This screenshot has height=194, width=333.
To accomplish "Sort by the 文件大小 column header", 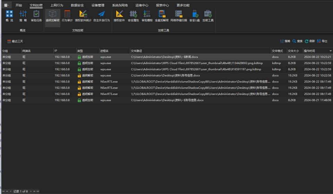I will [x=295, y=51].
